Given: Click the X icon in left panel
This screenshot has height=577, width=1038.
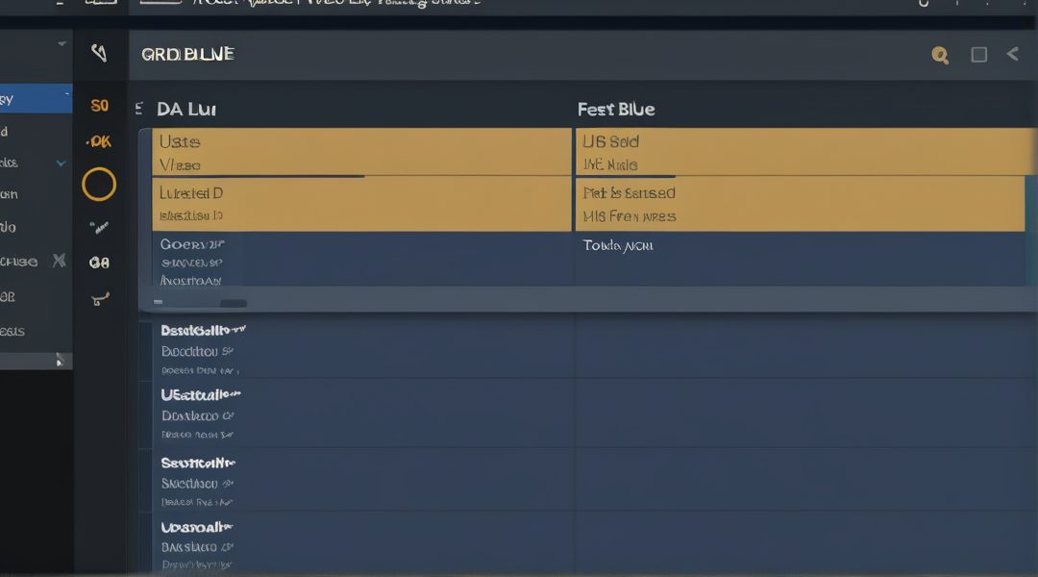Looking at the screenshot, I should click(59, 260).
